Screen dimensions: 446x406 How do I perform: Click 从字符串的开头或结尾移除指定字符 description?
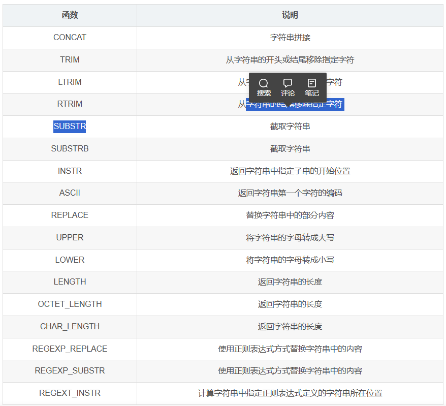pos(290,60)
